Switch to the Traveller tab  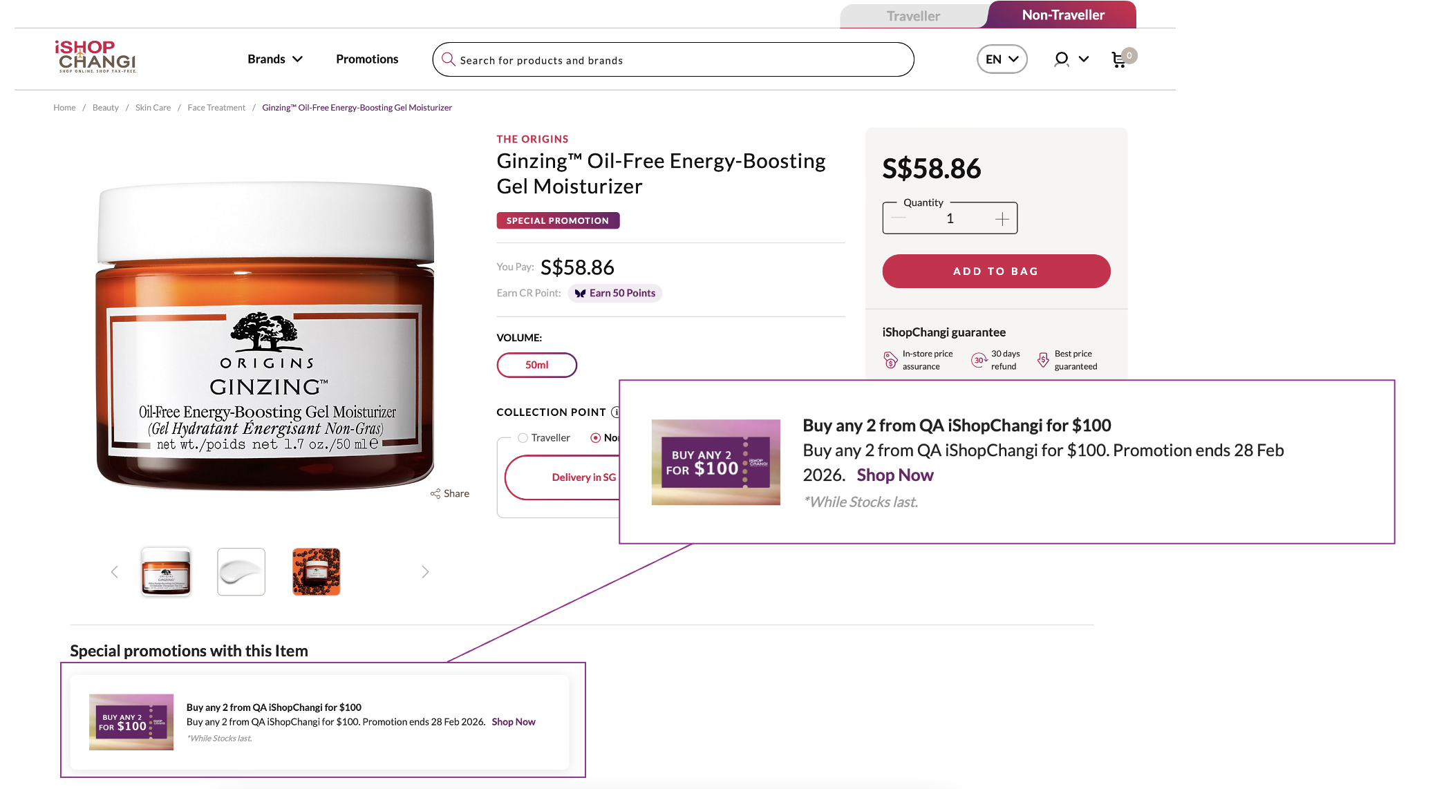pyautogui.click(x=912, y=16)
